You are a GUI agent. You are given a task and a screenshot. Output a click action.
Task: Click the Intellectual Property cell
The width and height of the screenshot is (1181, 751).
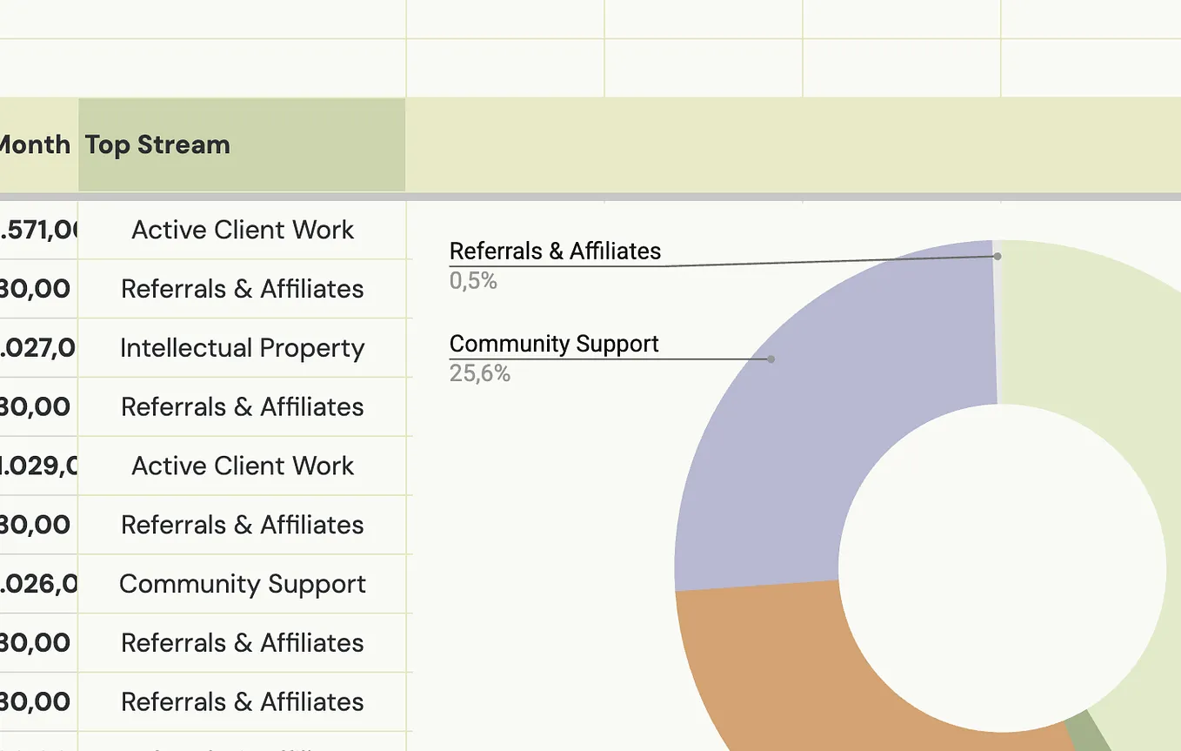(242, 348)
